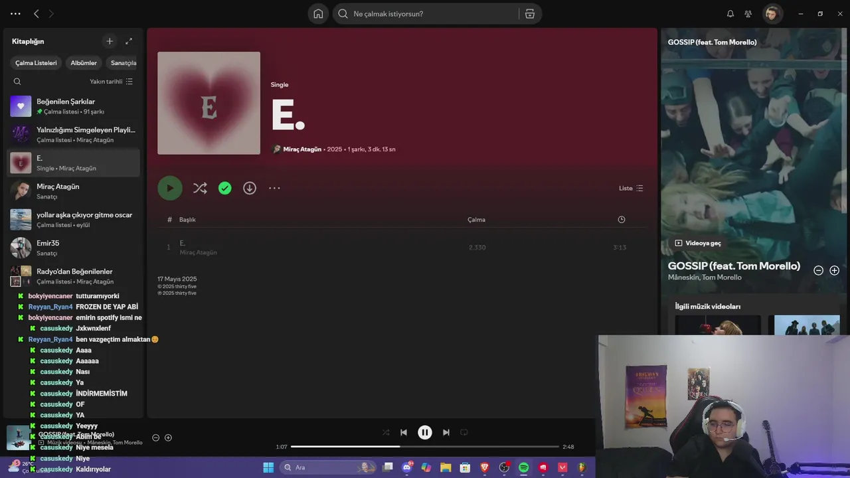Open Valorant icon on the taskbar
This screenshot has height=478, width=850.
coord(563,467)
